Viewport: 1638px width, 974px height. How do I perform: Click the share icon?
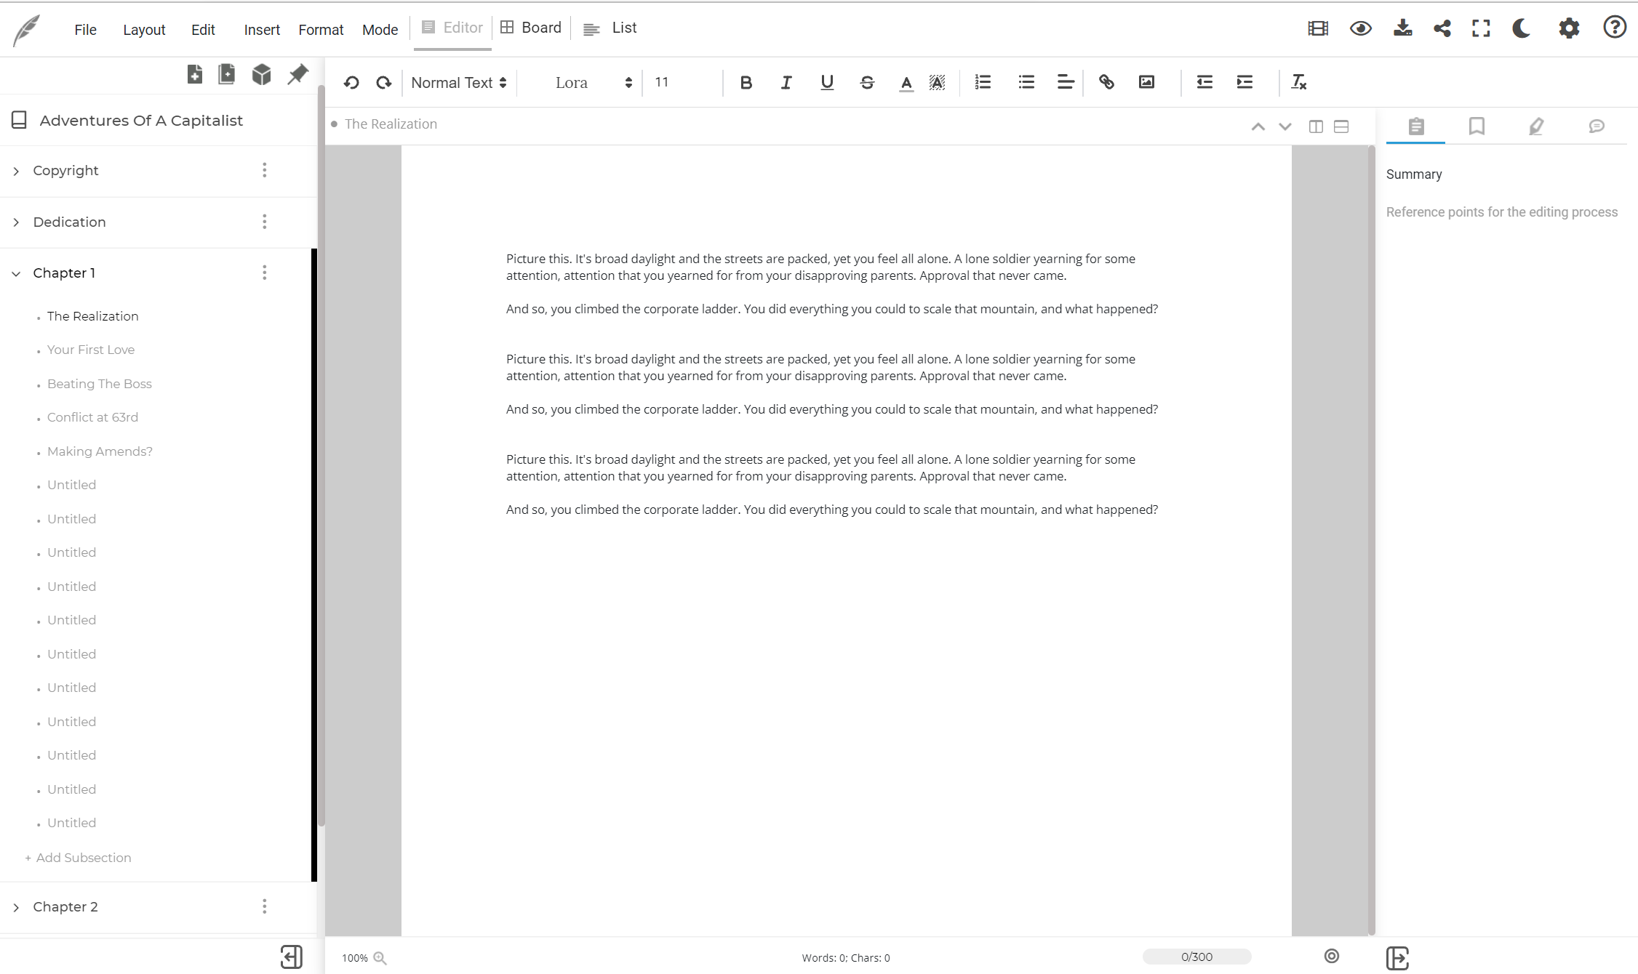(x=1442, y=28)
